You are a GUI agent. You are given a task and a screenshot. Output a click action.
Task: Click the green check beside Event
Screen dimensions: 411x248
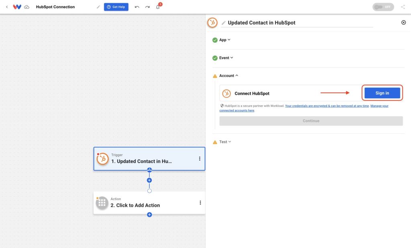215,58
